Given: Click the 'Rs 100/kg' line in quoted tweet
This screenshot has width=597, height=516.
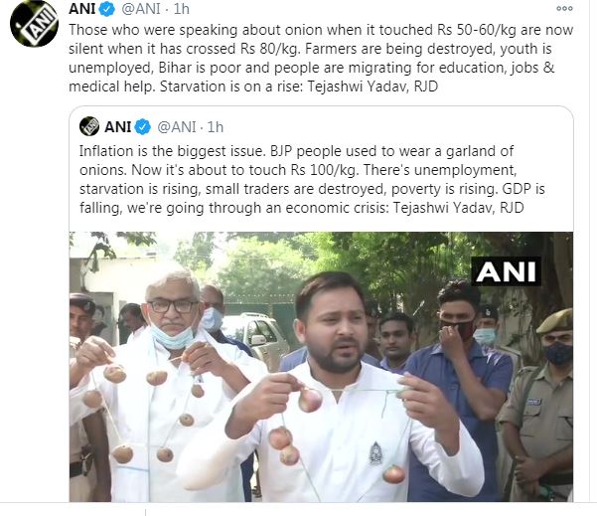Looking at the screenshot, I should coord(298,170).
